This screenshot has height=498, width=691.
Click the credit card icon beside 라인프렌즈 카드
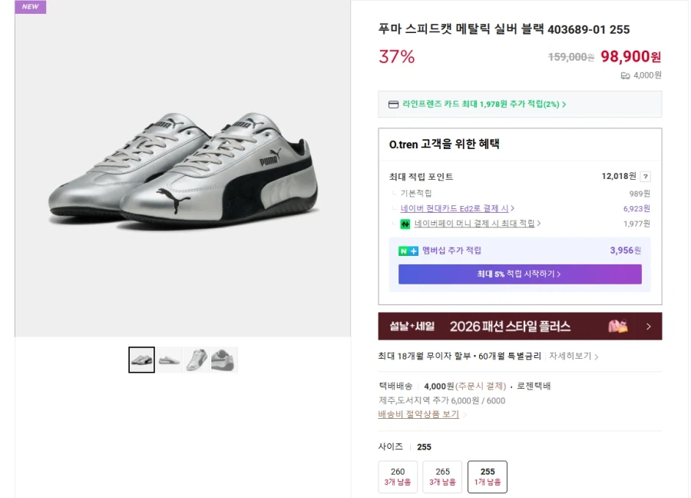pyautogui.click(x=394, y=104)
